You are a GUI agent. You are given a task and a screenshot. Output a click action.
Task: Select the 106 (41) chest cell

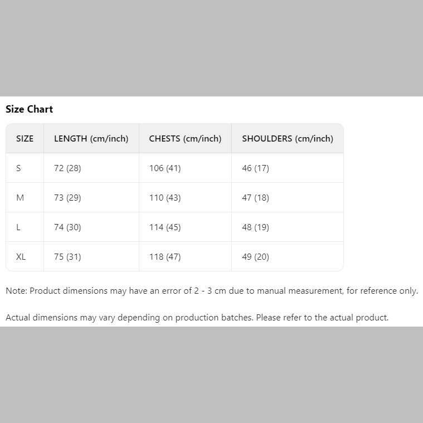tap(165, 168)
